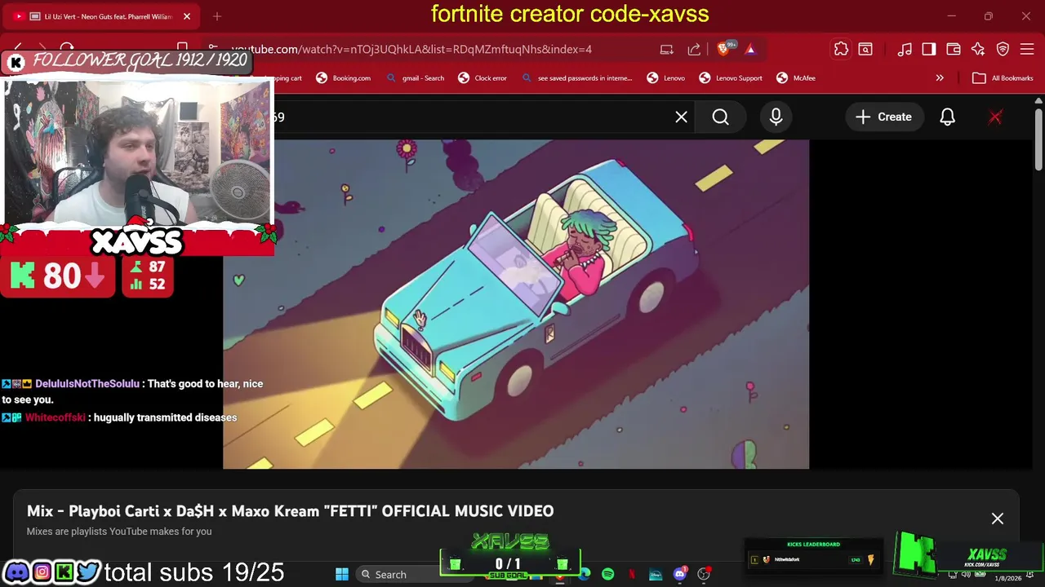Expand the hidden bookmarks chevron
Image resolution: width=1045 pixels, height=587 pixels.
point(940,78)
